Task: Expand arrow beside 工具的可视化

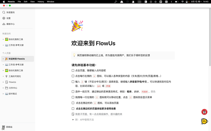Action: pos(3,76)
